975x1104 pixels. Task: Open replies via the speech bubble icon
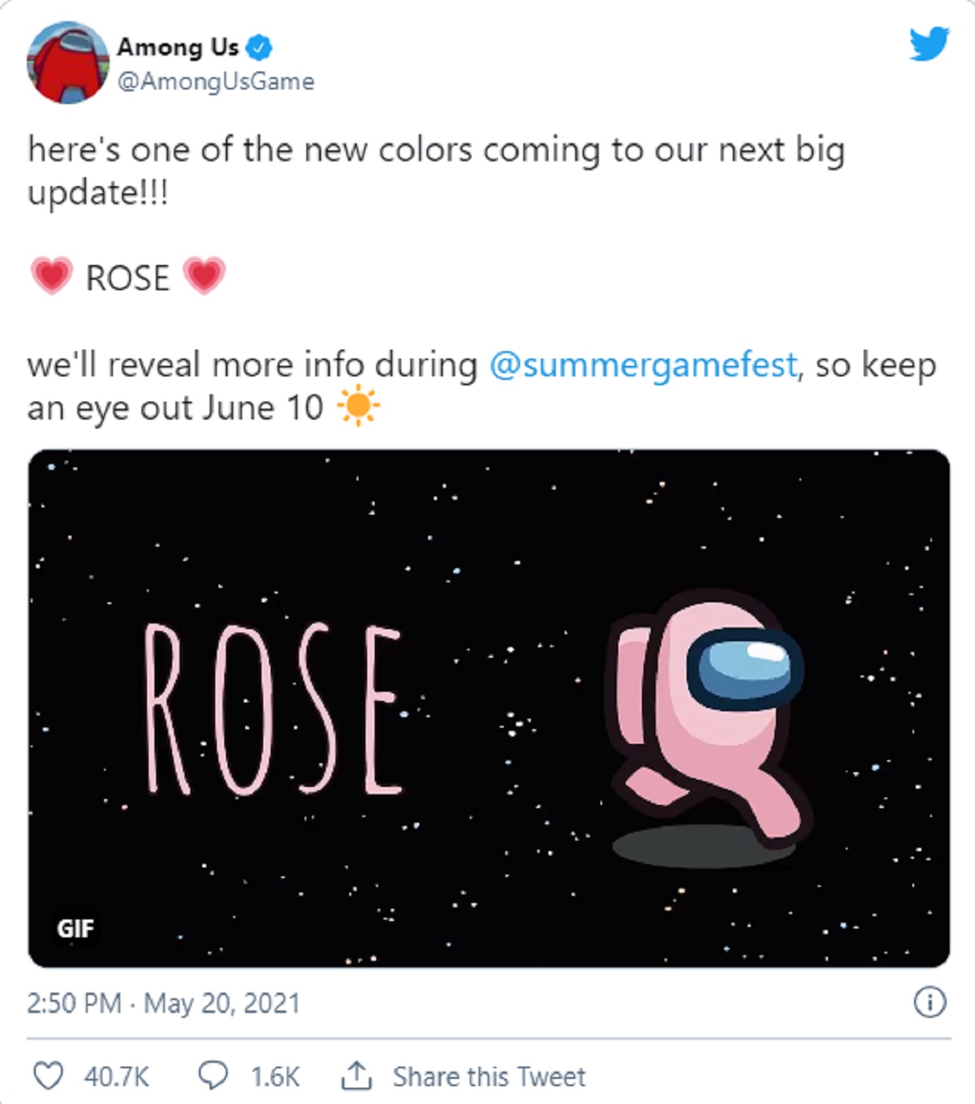pyautogui.click(x=213, y=1076)
